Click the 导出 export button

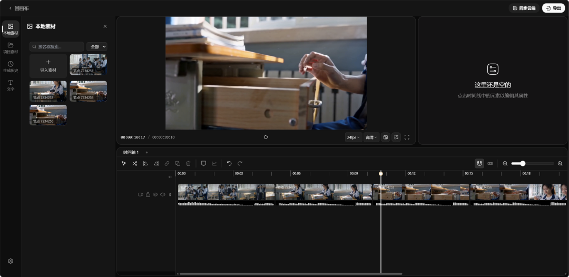[x=553, y=8]
